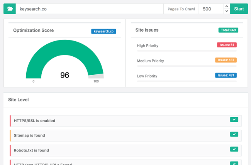
Task: Click the optimization score 96 value
Action: click(x=64, y=75)
